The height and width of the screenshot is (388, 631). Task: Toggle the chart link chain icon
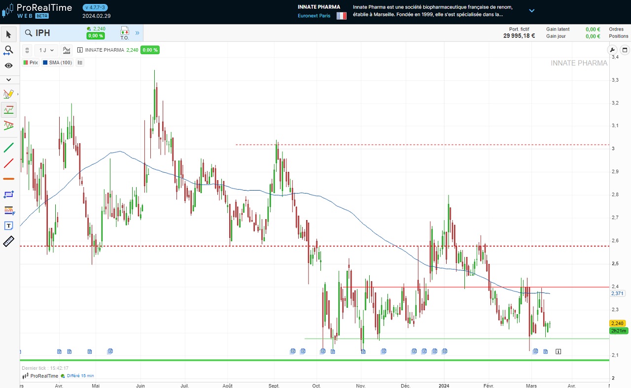click(27, 50)
